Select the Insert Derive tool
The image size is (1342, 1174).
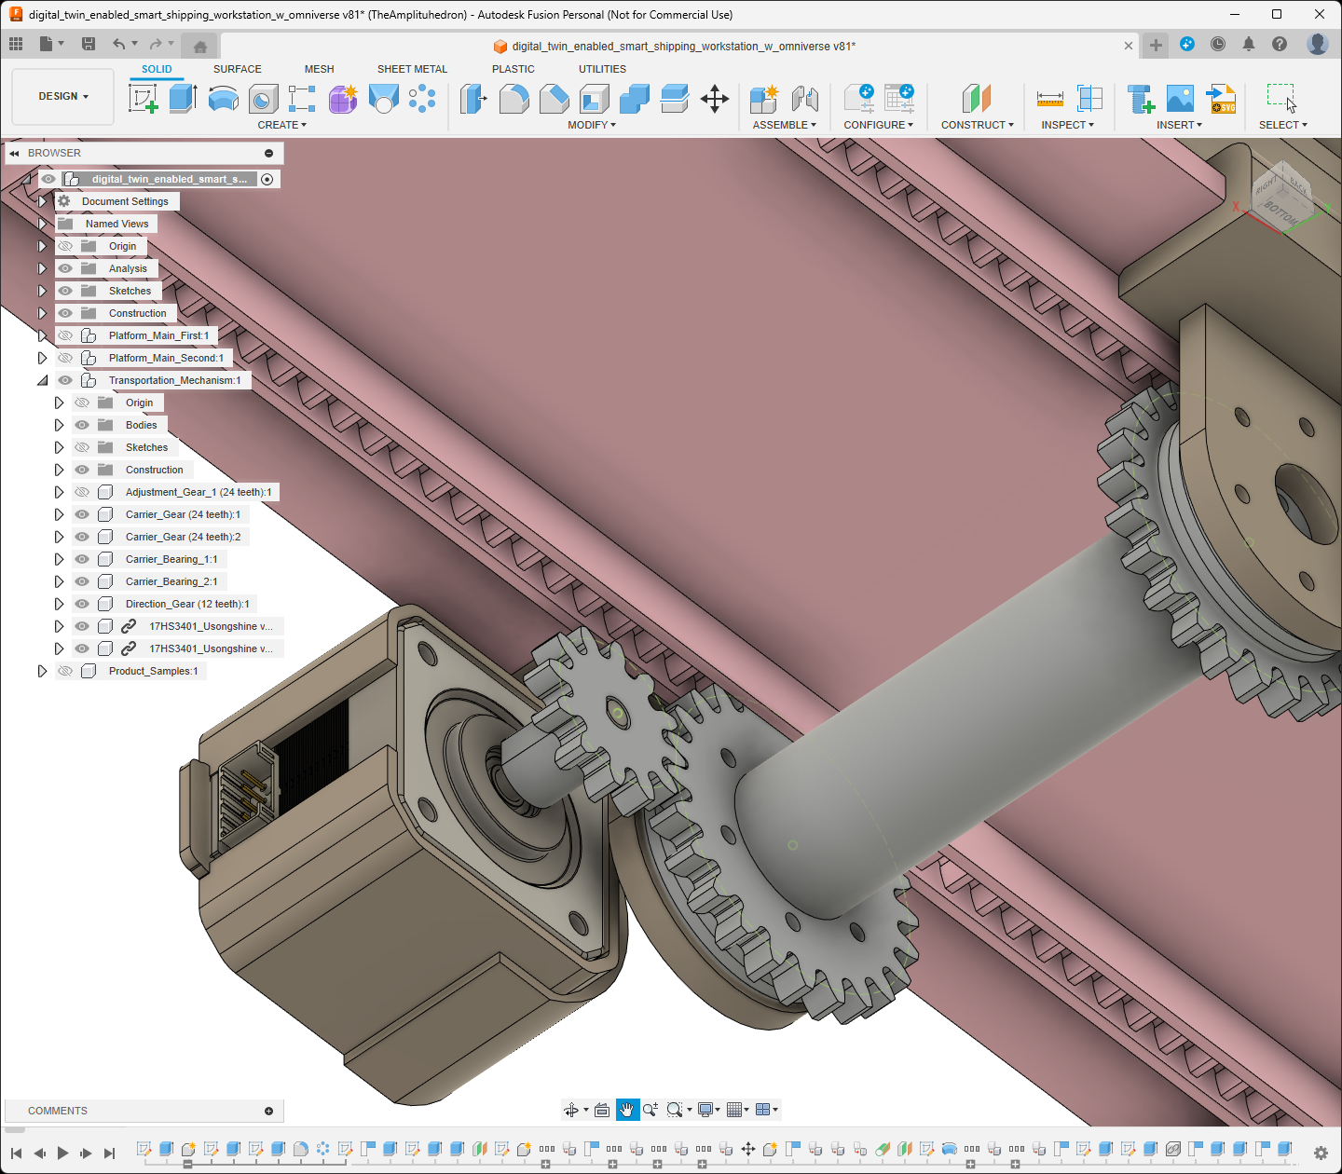coord(1141,98)
